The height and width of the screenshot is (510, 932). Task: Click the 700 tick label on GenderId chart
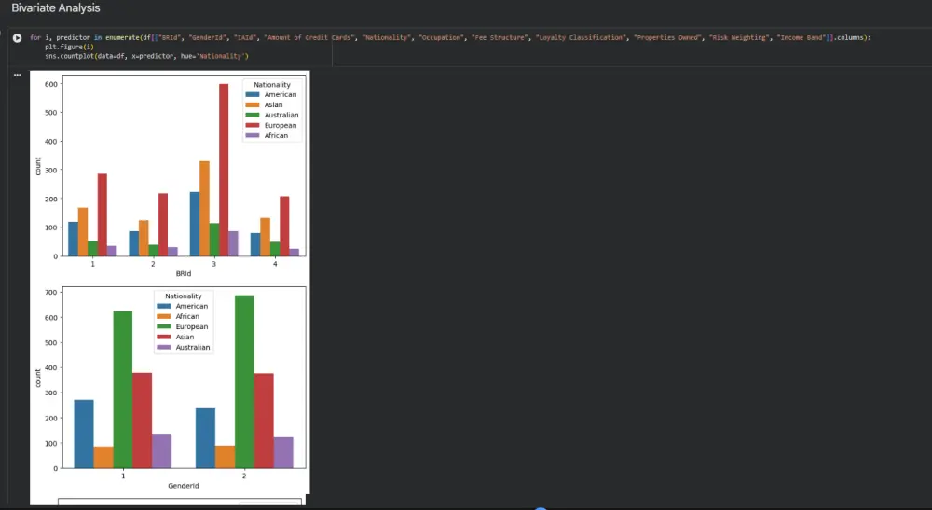pyautogui.click(x=51, y=293)
